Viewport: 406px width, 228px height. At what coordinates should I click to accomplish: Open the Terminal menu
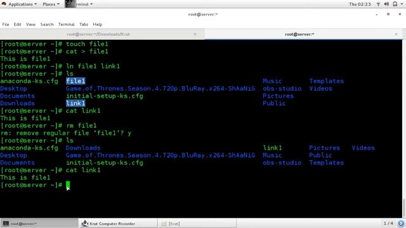pos(66,24)
